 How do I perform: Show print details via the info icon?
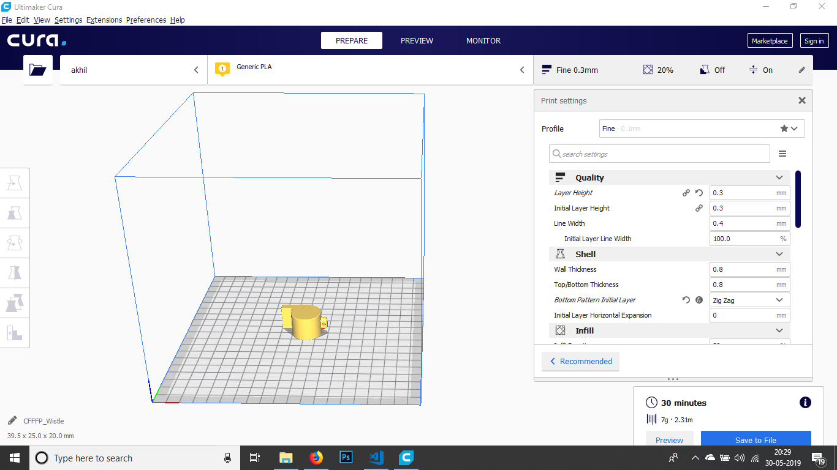pos(806,403)
